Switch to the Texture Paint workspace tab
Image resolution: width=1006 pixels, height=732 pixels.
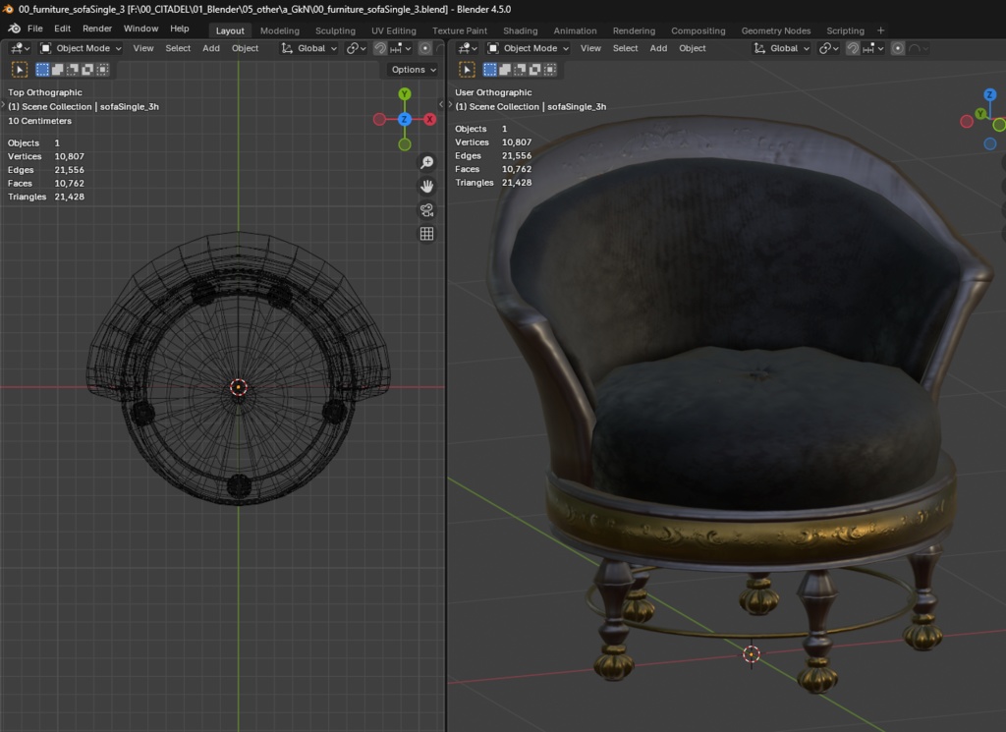point(460,30)
